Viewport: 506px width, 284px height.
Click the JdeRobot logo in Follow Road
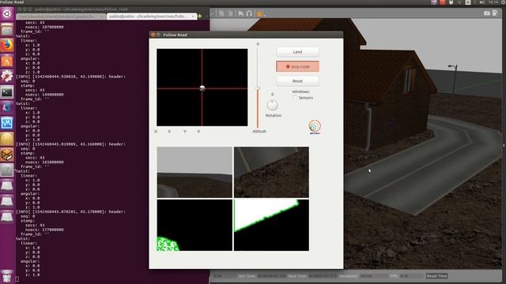[315, 126]
